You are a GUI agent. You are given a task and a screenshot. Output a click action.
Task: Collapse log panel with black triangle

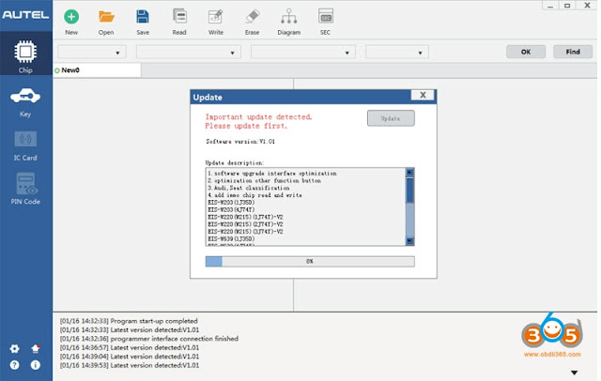click(x=574, y=373)
